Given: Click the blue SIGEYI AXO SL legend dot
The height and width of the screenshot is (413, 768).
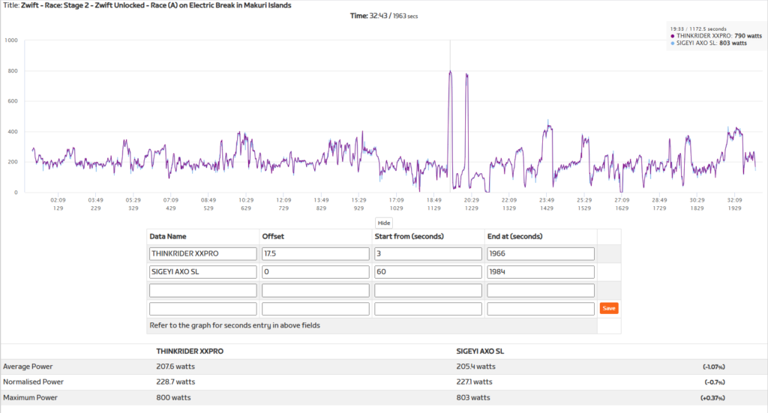Looking at the screenshot, I should point(673,43).
